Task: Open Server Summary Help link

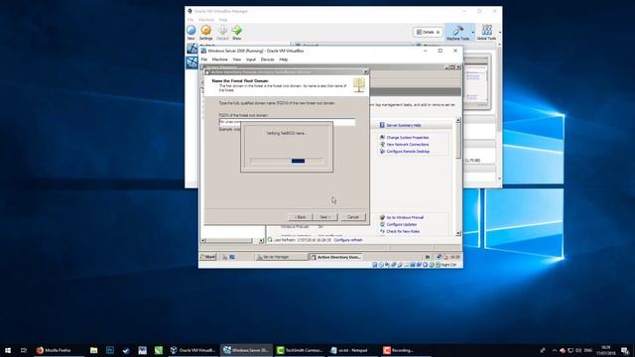Action: (x=404, y=126)
